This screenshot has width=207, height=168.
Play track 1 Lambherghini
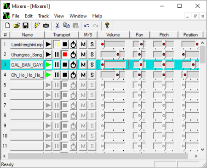pos(48,45)
